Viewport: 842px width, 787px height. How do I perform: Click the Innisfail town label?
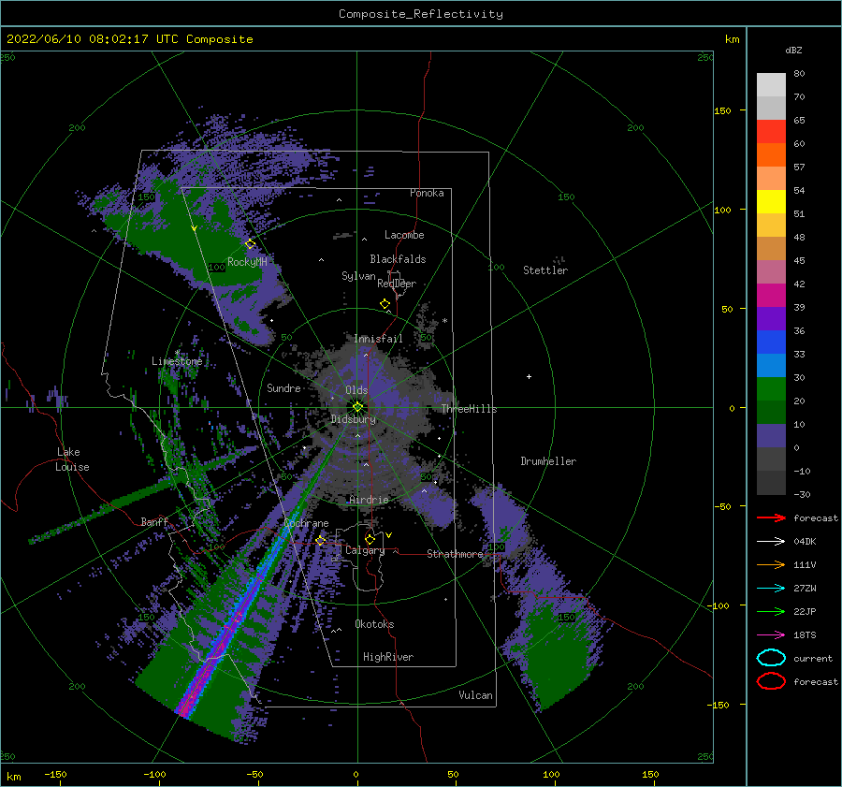378,339
